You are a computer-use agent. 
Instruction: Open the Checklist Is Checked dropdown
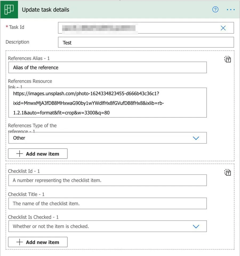[107, 226]
